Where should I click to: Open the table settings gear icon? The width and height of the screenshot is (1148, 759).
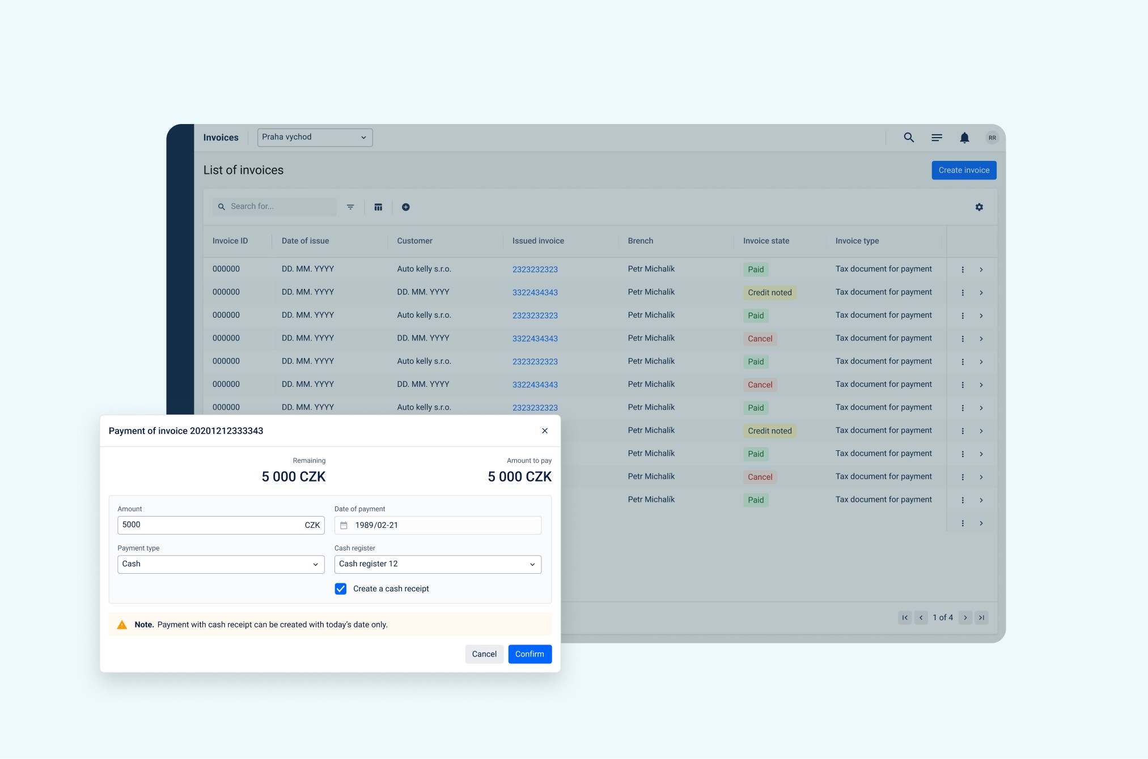coord(979,207)
